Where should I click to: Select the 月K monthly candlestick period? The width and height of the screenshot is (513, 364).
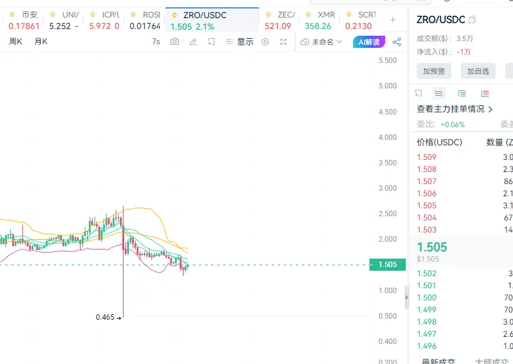(x=41, y=42)
